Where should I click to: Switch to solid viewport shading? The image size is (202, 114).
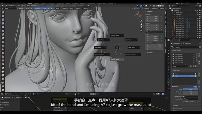point(159,6)
